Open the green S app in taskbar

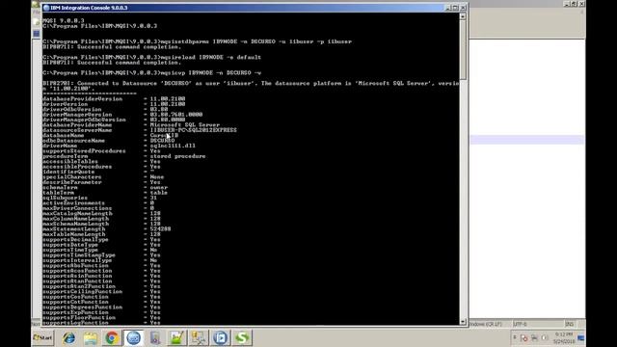tap(242, 338)
